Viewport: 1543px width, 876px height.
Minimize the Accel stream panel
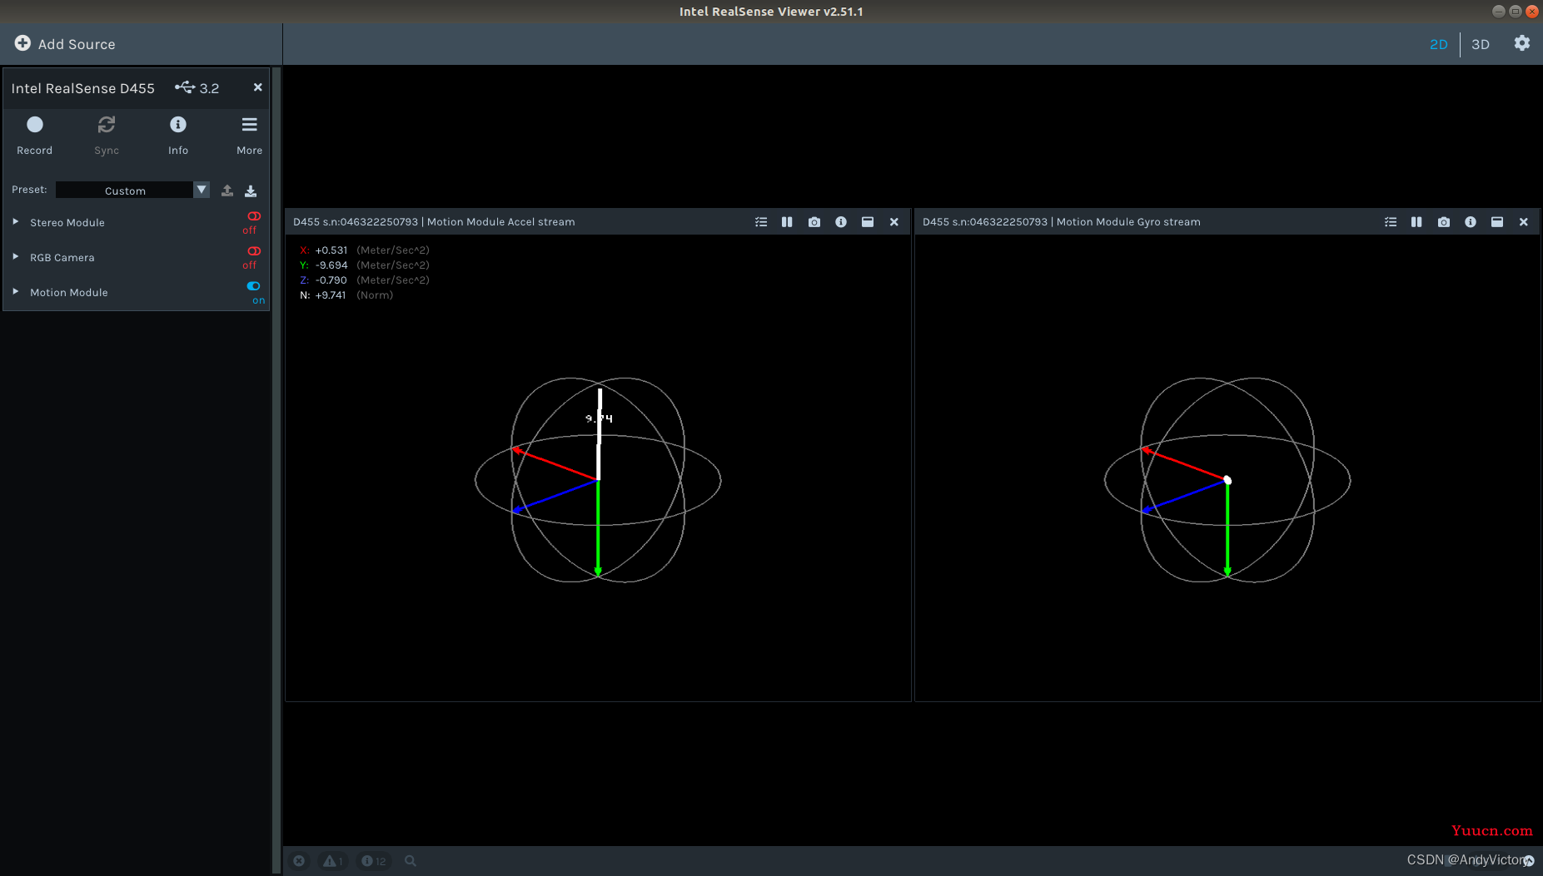coord(868,222)
